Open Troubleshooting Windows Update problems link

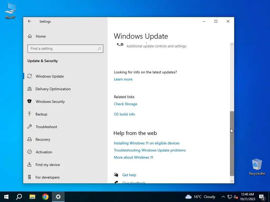(x=150, y=150)
